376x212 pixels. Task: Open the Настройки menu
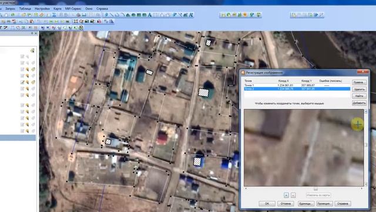pyautogui.click(x=42, y=9)
